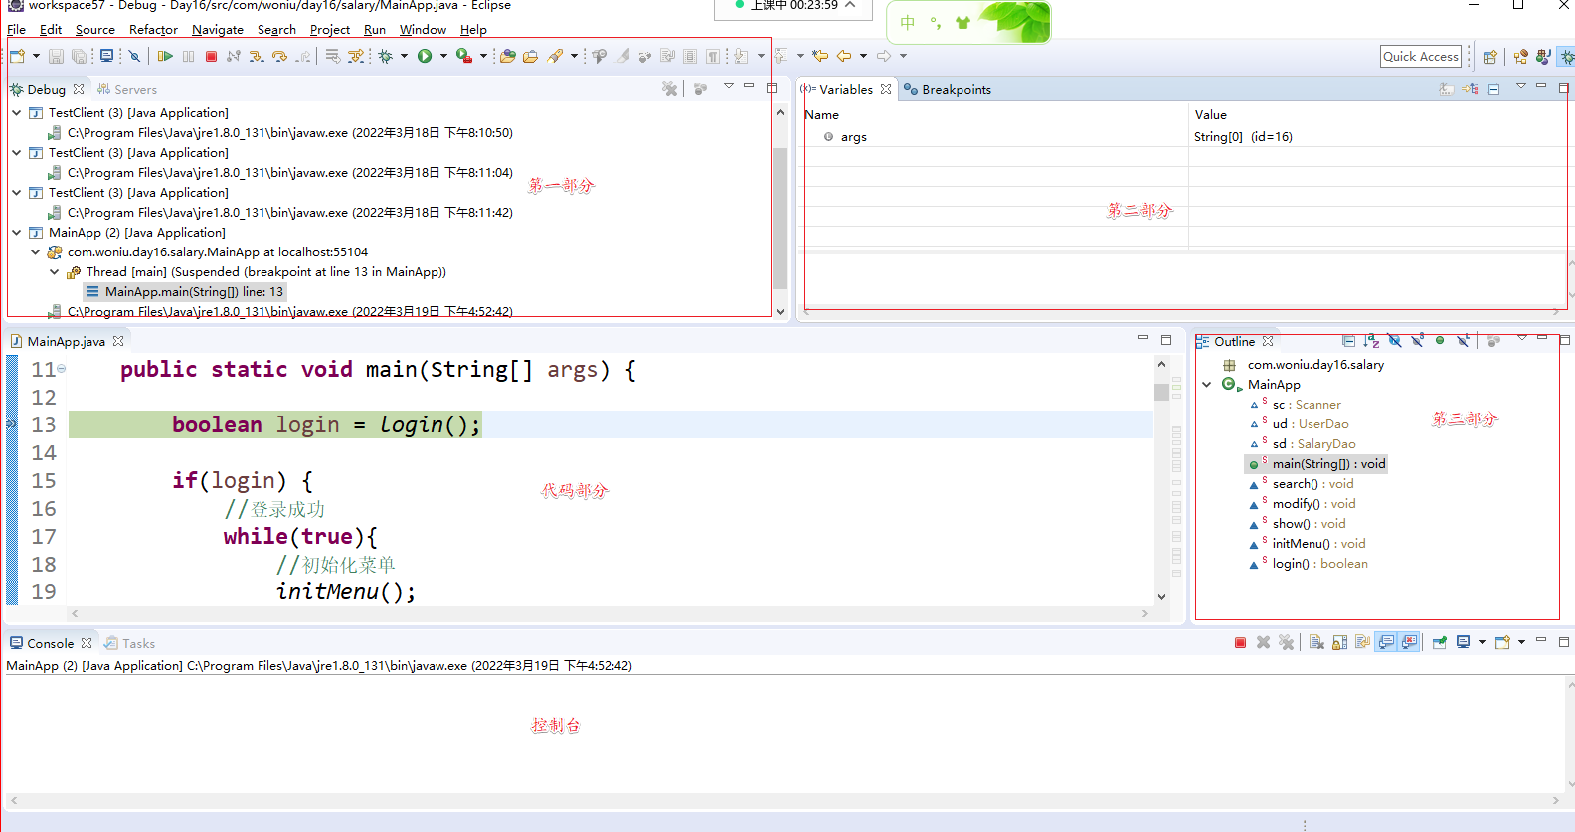1575x832 pixels.
Task: Open the Navigate menu
Action: click(218, 30)
